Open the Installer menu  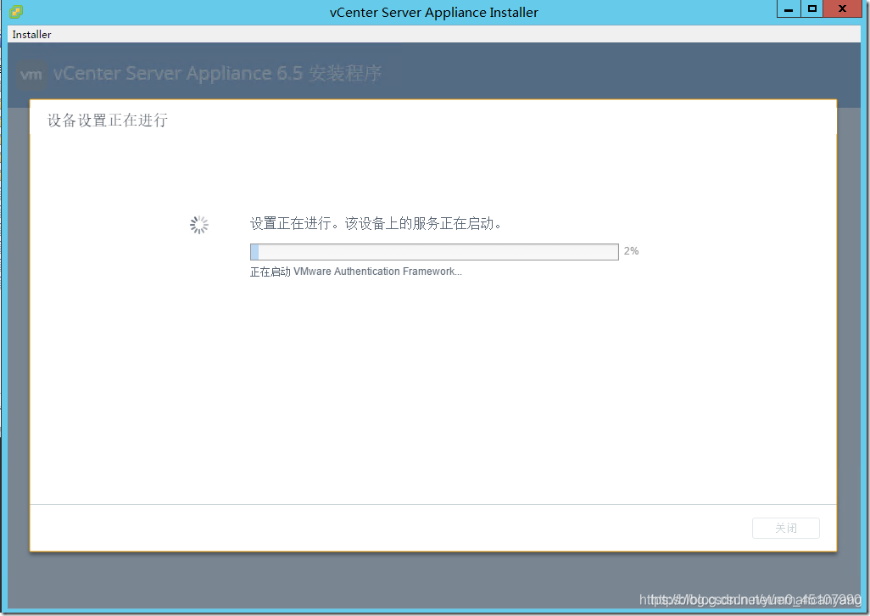point(31,35)
